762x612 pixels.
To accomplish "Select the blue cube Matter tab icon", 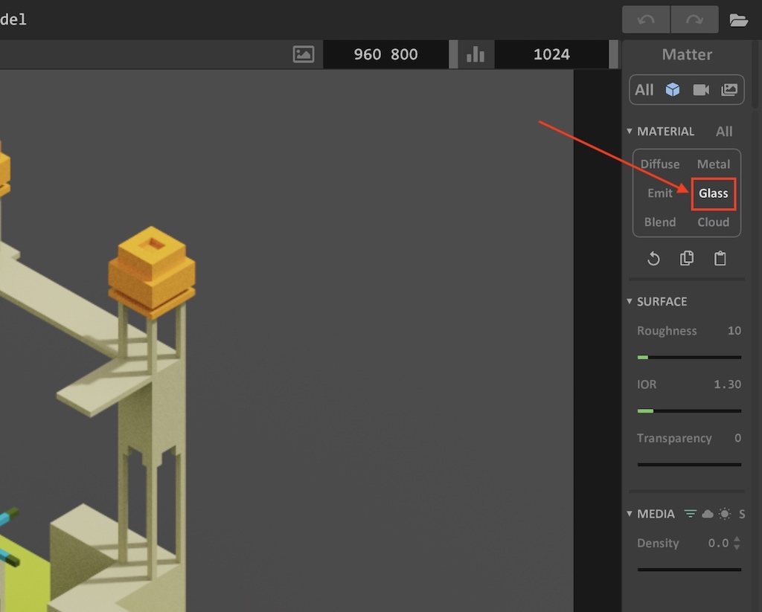I will [x=673, y=90].
